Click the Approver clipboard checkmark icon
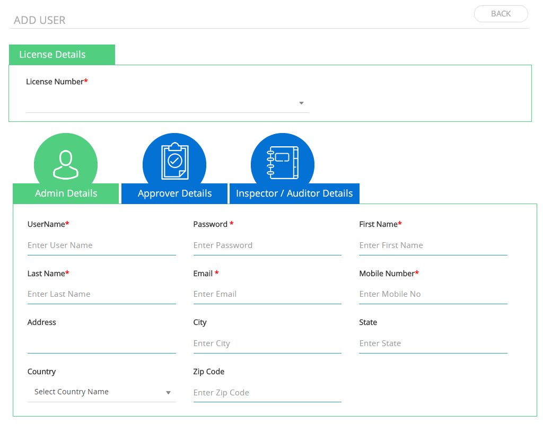The width and height of the screenshot is (543, 424). point(175,161)
